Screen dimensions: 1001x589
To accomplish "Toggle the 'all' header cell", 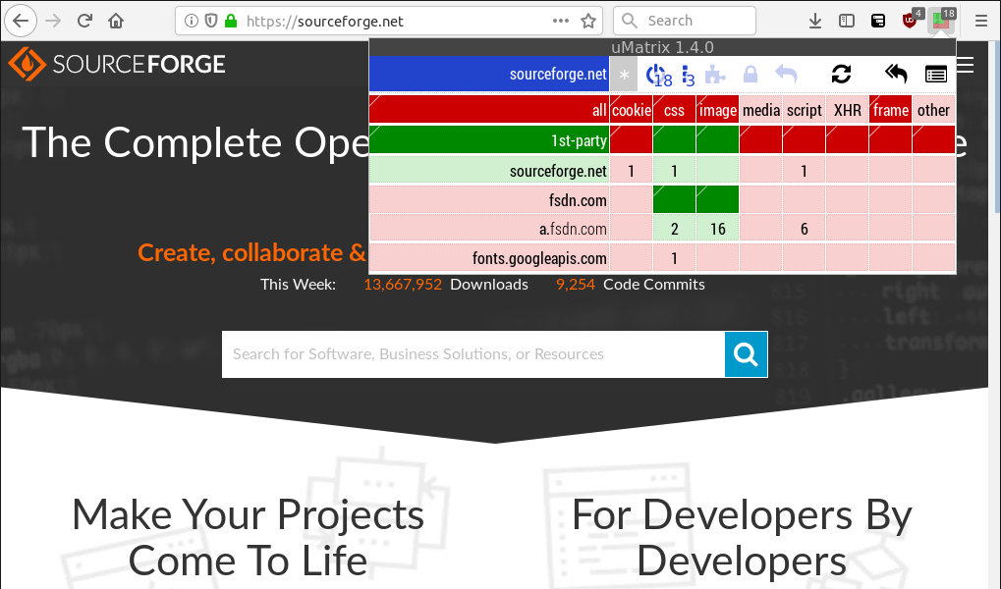I will 489,110.
